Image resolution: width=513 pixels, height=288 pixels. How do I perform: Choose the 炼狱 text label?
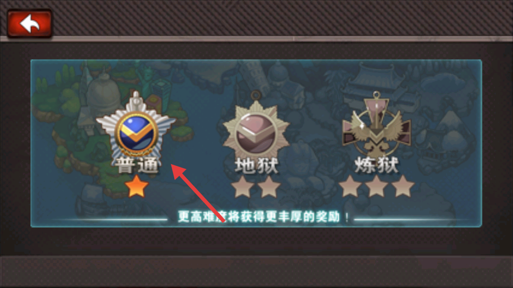pyautogui.click(x=377, y=165)
